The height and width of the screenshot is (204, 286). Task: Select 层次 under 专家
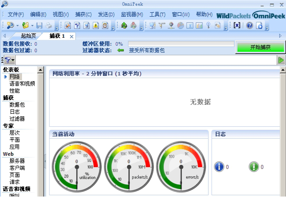tap(15, 133)
